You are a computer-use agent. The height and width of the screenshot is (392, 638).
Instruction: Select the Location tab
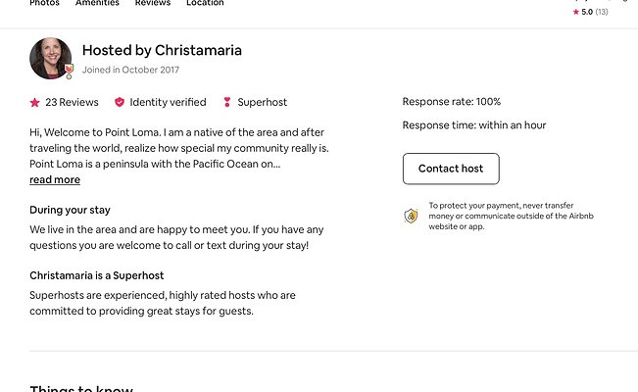click(x=205, y=3)
